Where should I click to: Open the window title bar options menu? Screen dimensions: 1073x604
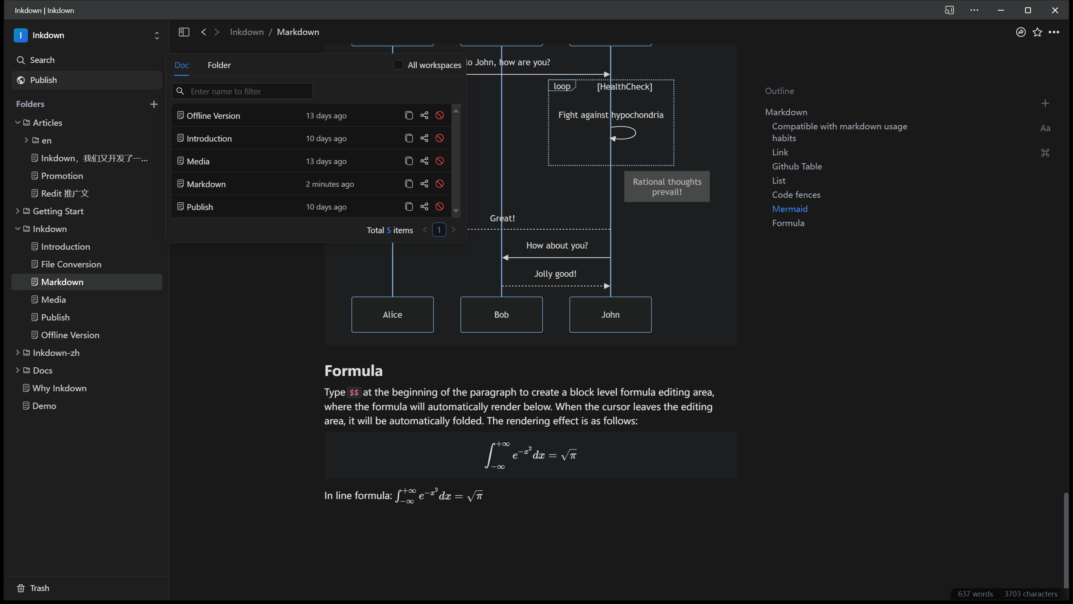(x=974, y=10)
